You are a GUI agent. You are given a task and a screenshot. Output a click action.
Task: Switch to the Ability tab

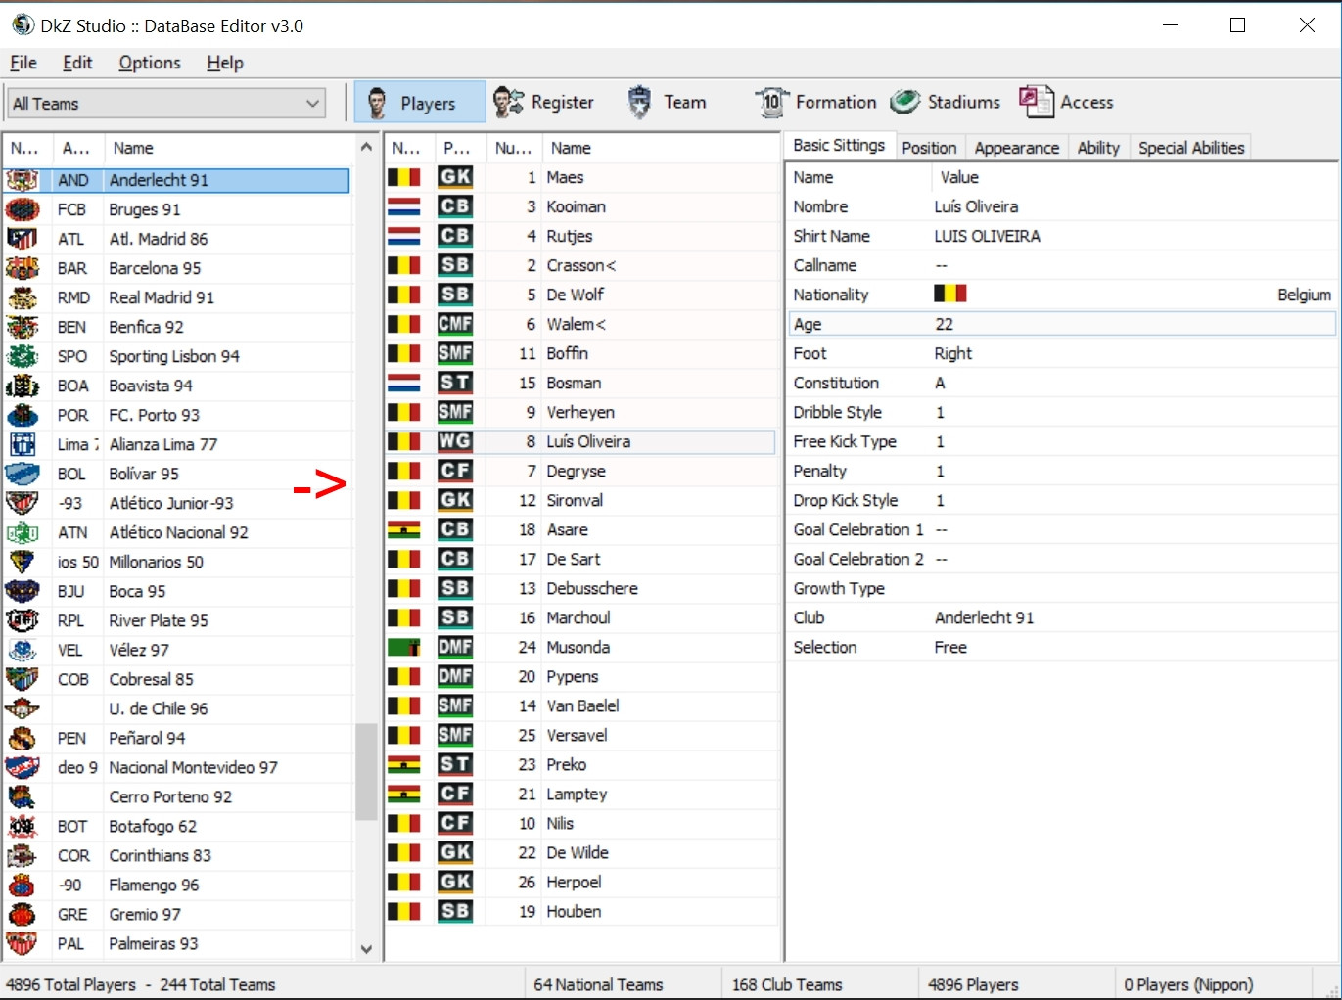click(1098, 148)
